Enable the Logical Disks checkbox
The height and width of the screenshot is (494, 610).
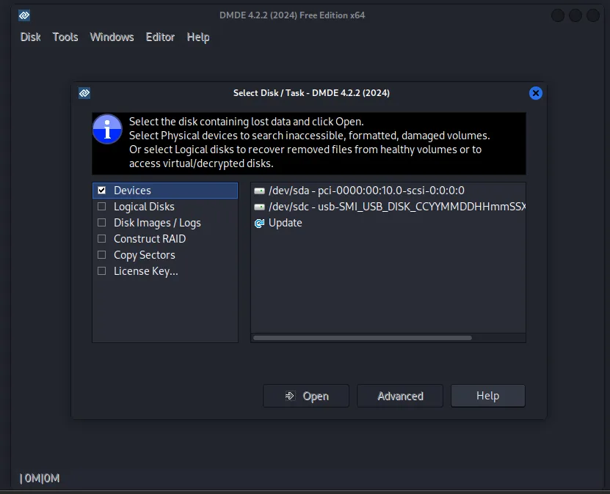tap(102, 207)
